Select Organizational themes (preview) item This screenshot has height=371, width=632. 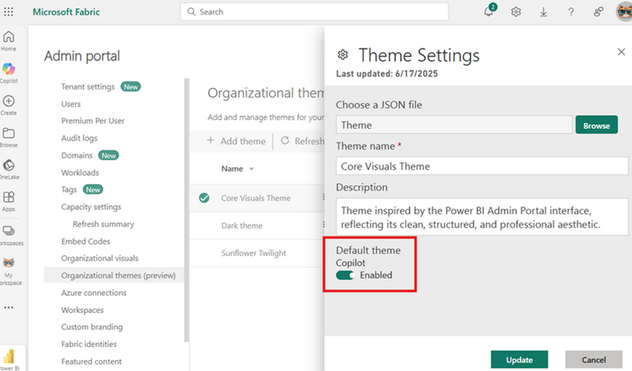114,275
